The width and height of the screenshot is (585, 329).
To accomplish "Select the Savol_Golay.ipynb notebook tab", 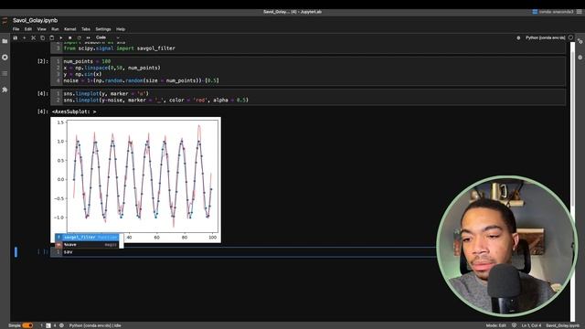I will 35,20.
